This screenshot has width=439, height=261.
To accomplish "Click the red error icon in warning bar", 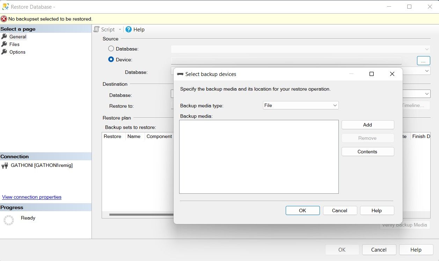I will (x=4, y=19).
